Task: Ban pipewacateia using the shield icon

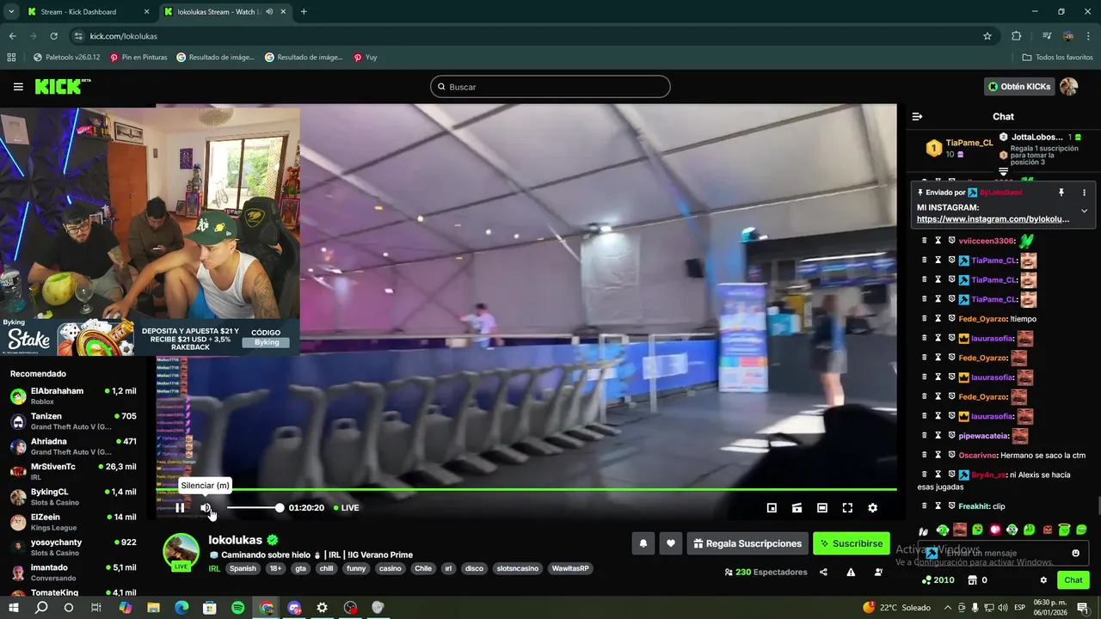Action: [x=952, y=436]
